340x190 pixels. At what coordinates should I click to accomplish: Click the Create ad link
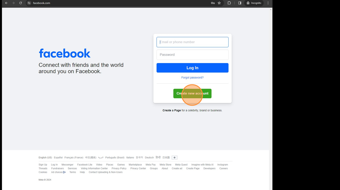point(177,168)
